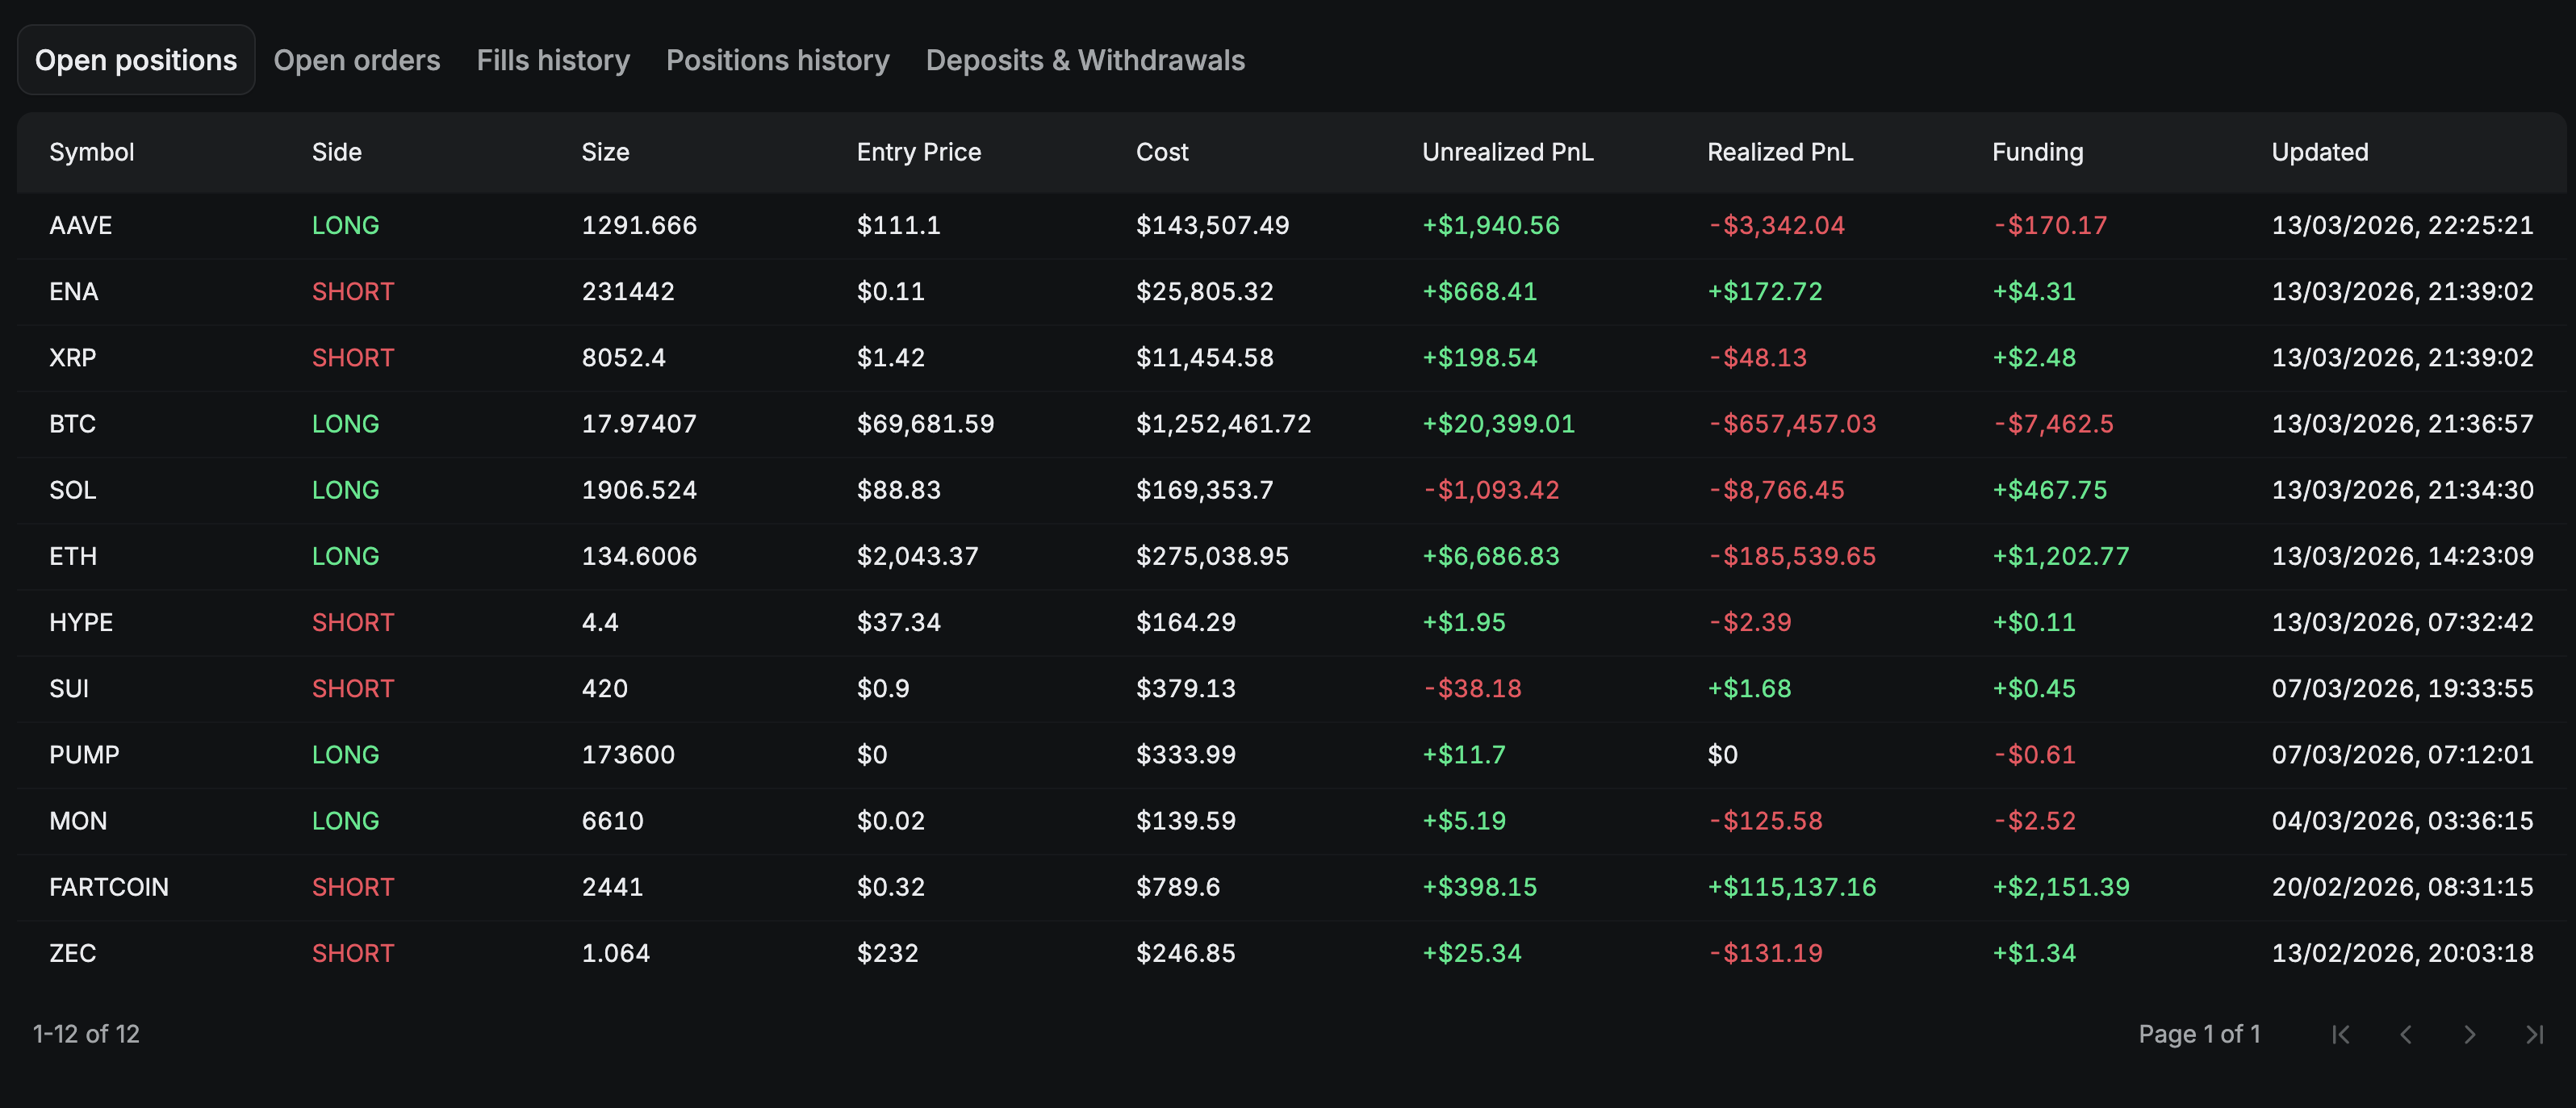Click XRP realized PnL -$48.13
The height and width of the screenshot is (1108, 2576).
[x=1758, y=357]
